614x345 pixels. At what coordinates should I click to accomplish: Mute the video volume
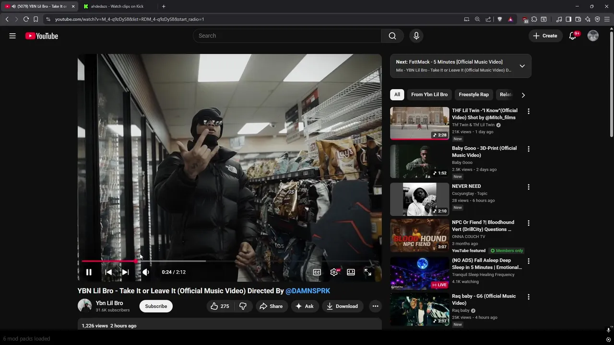(x=146, y=272)
